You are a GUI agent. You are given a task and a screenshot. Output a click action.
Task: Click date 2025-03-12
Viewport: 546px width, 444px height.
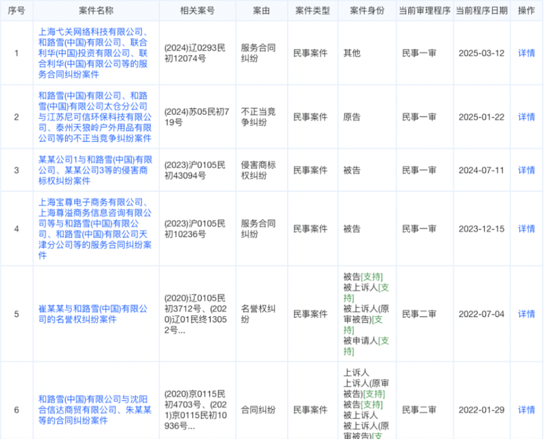[482, 53]
